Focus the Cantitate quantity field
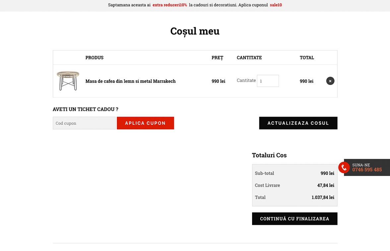390x251 pixels. [x=268, y=81]
